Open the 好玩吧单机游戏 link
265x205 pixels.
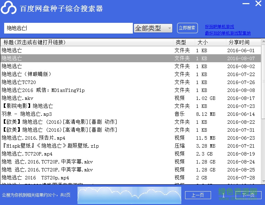[219, 27]
